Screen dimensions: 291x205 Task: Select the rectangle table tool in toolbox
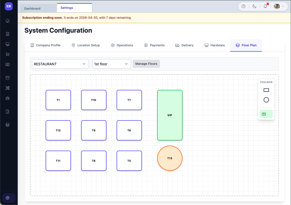[266, 90]
